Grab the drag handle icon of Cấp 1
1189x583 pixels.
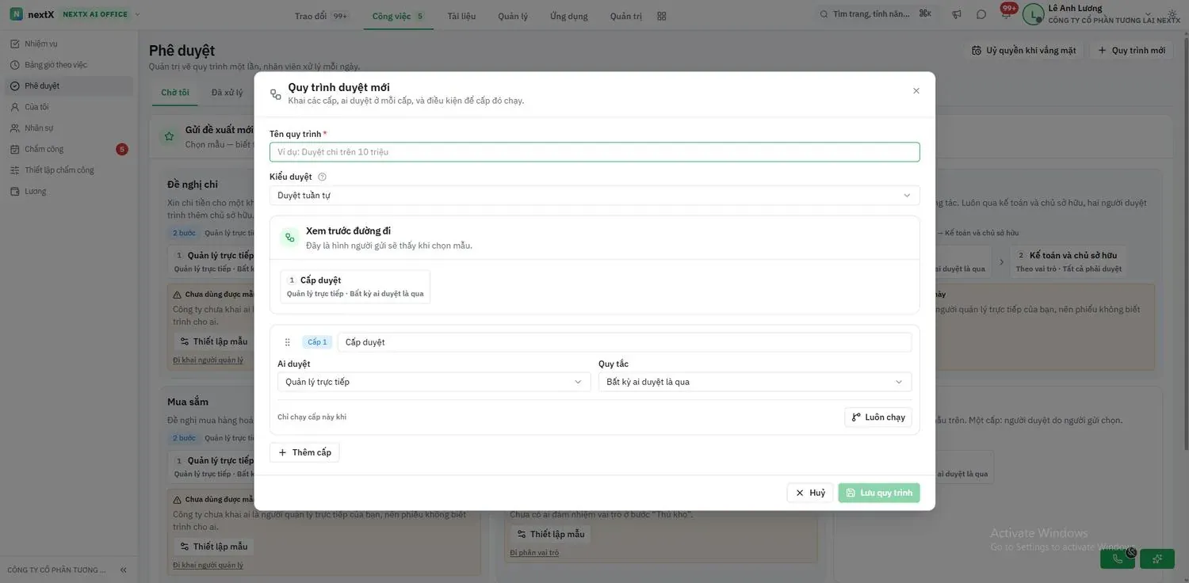pyautogui.click(x=287, y=342)
